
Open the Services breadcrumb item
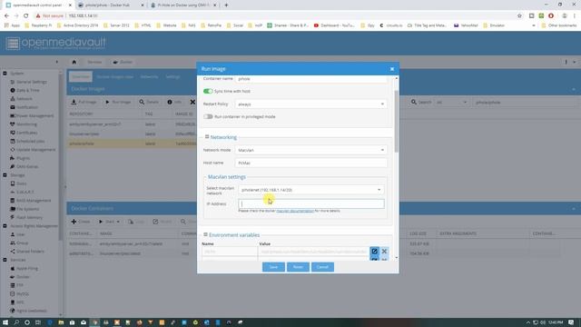tap(94, 62)
